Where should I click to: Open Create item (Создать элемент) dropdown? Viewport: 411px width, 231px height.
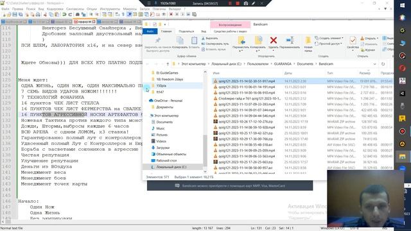click(x=329, y=38)
